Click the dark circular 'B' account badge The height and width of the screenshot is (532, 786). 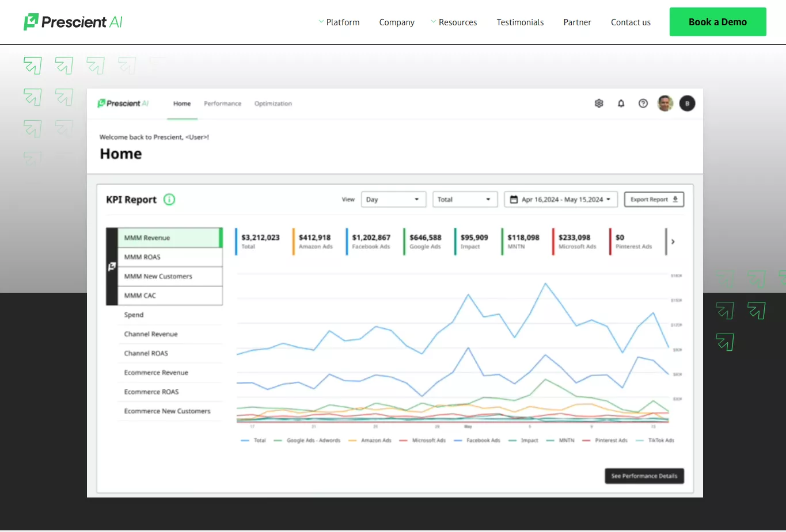(687, 104)
